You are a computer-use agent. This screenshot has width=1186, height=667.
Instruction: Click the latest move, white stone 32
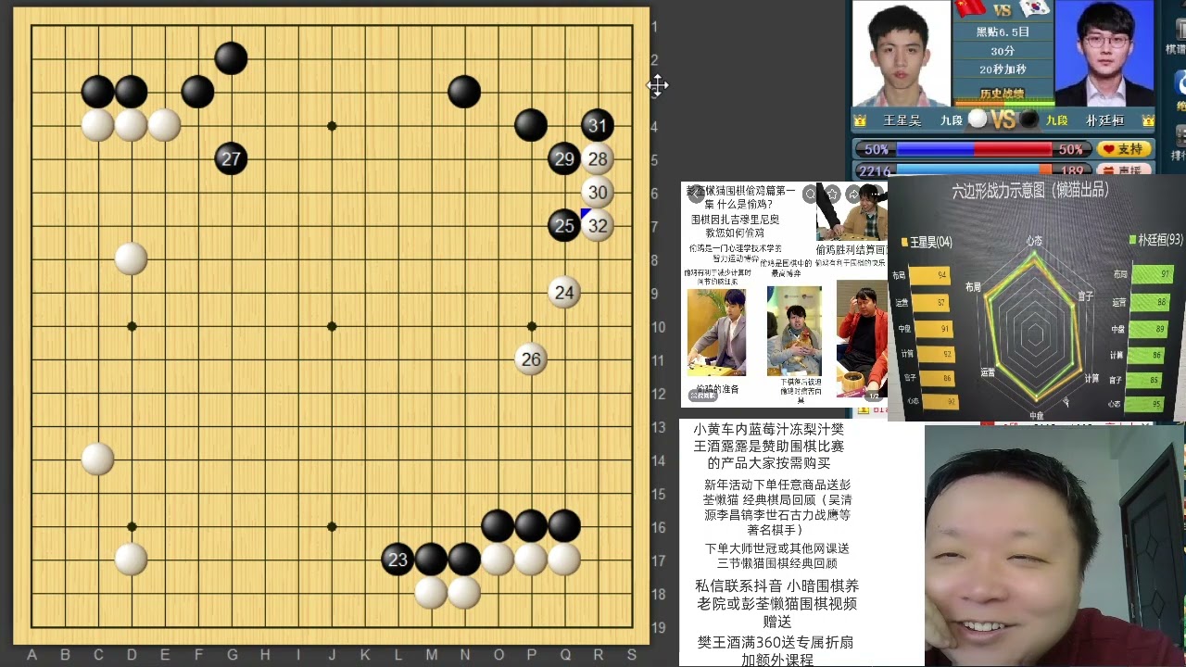pos(598,225)
